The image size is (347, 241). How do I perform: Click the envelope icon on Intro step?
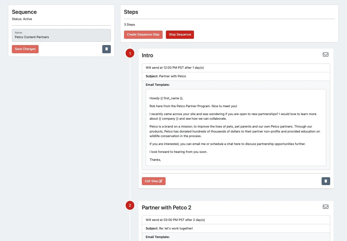(x=326, y=55)
